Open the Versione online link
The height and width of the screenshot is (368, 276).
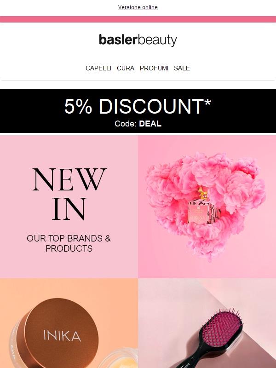[138, 7]
